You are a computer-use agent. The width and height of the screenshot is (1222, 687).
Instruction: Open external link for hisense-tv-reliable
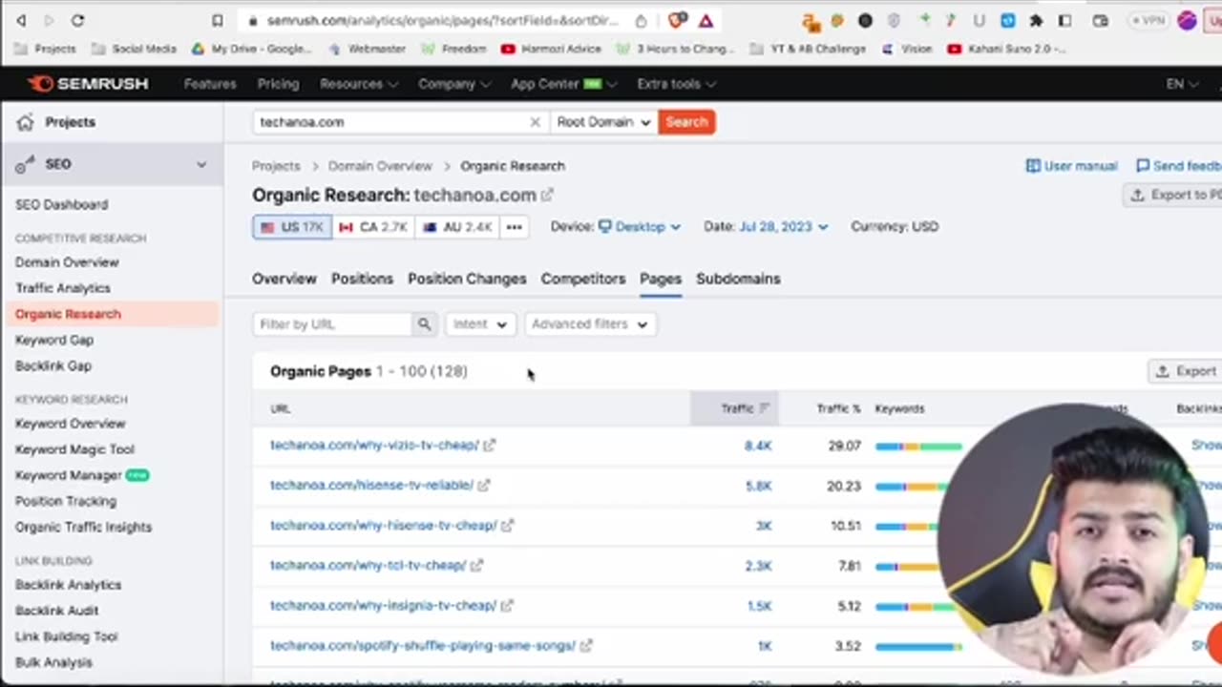point(484,486)
